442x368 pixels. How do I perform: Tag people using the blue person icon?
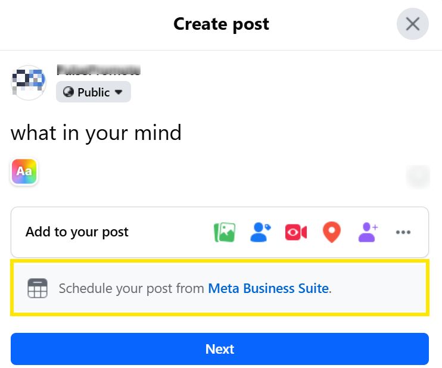click(260, 232)
